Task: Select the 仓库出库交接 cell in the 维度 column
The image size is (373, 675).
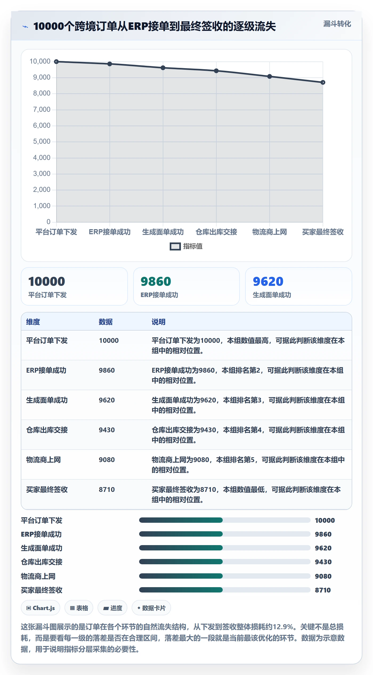Action: pos(47,430)
